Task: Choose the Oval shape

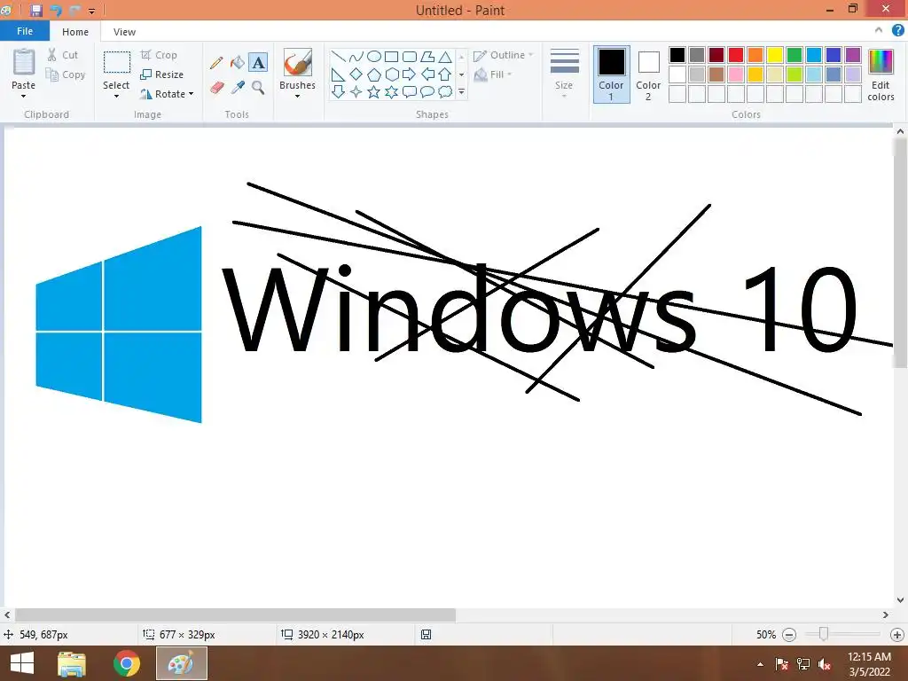Action: (374, 56)
